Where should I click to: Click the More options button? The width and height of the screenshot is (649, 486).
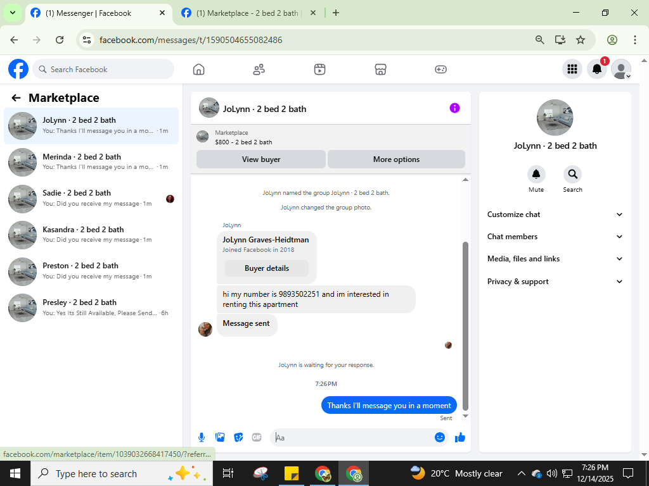click(396, 159)
